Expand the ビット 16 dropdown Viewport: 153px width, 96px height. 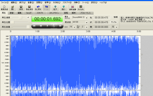click(x=74, y=27)
